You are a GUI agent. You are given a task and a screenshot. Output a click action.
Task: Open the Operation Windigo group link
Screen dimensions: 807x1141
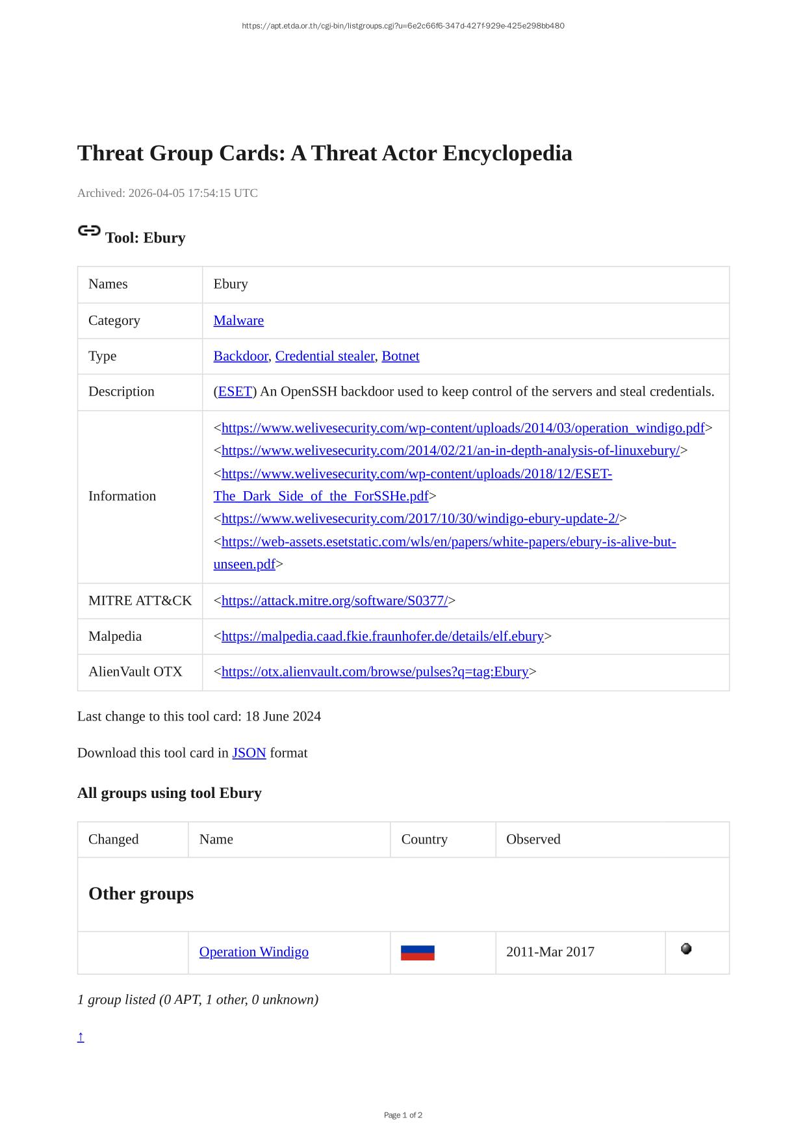(x=253, y=952)
